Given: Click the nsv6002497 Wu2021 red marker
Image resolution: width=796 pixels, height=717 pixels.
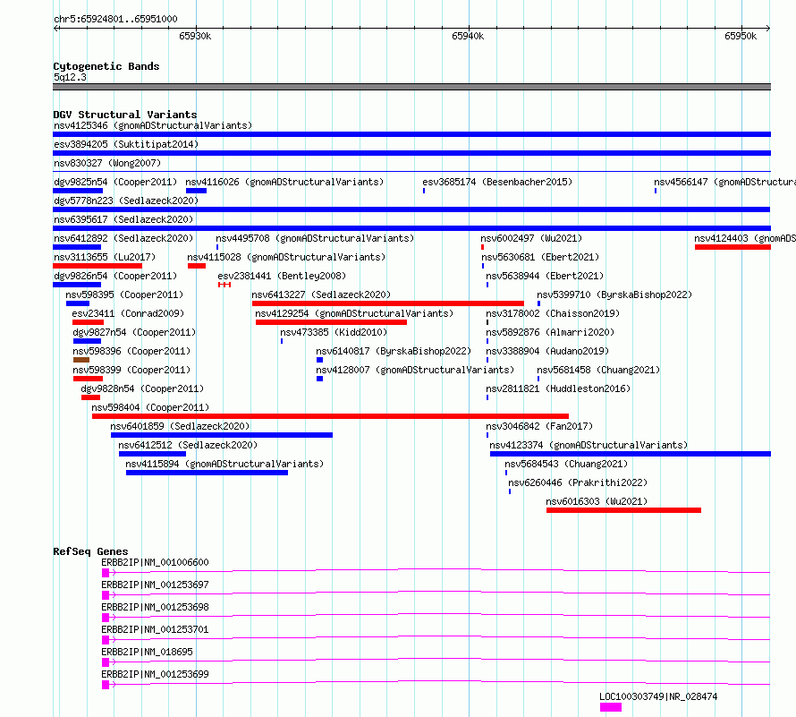Looking at the screenshot, I should click(x=482, y=247).
